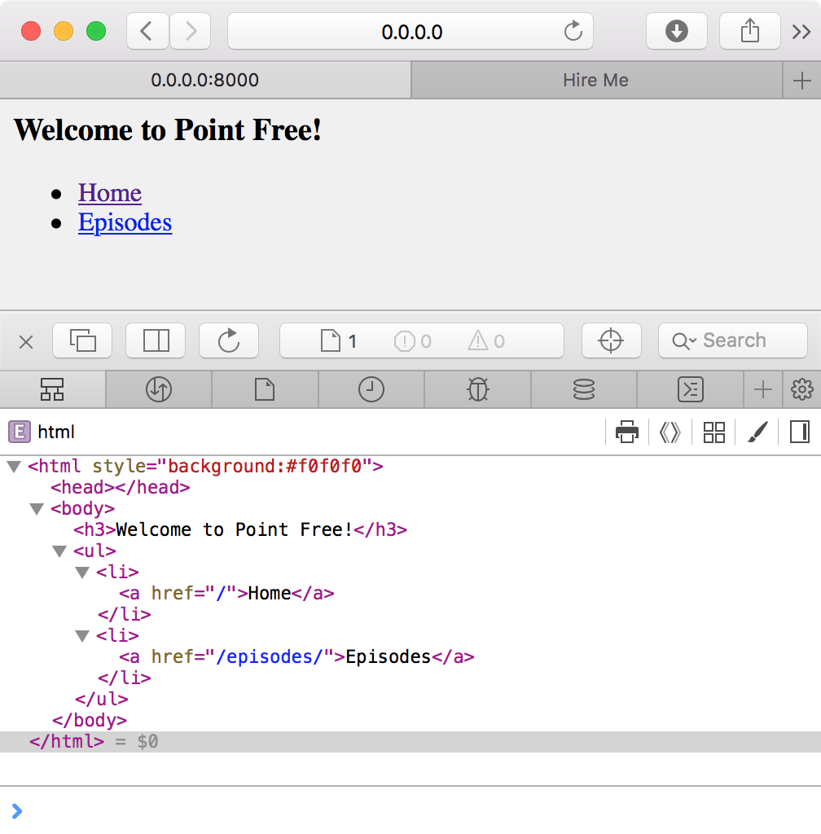821x834 pixels.
Task: Toggle the errors filter in the toolbar
Action: tap(412, 340)
